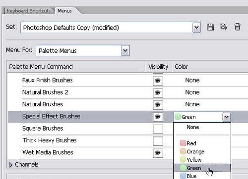
Task: Create new set from current menus
Action: tap(224, 27)
